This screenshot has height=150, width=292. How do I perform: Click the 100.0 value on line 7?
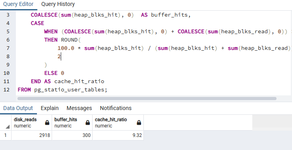pyautogui.click(x=66, y=48)
